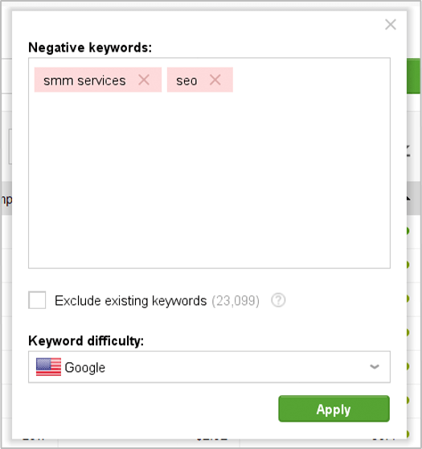
Task: Close the negative keywords dialog
Action: pyautogui.click(x=390, y=24)
